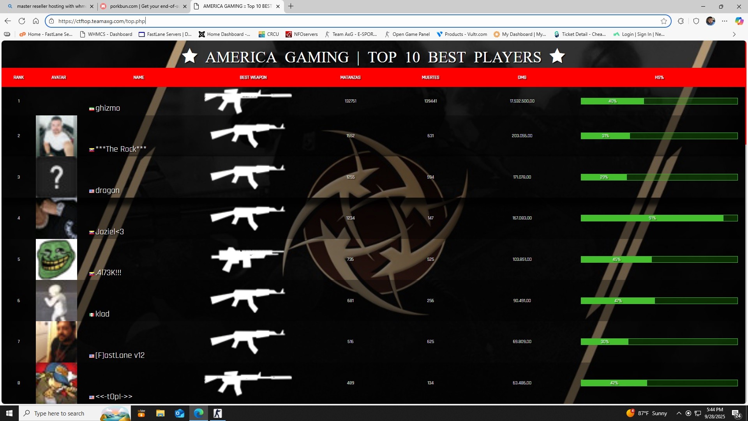Open Counter-Strike app in taskbar
The width and height of the screenshot is (748, 421).
tap(217, 413)
